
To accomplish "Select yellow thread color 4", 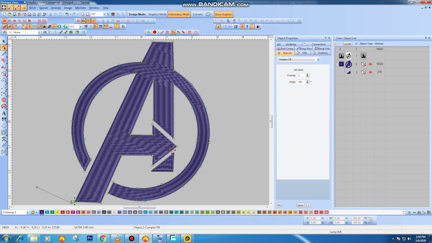I will point(57,212).
